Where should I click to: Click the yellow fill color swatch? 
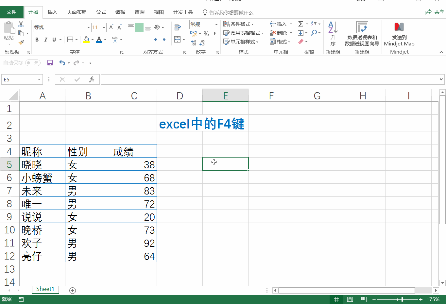click(86, 40)
